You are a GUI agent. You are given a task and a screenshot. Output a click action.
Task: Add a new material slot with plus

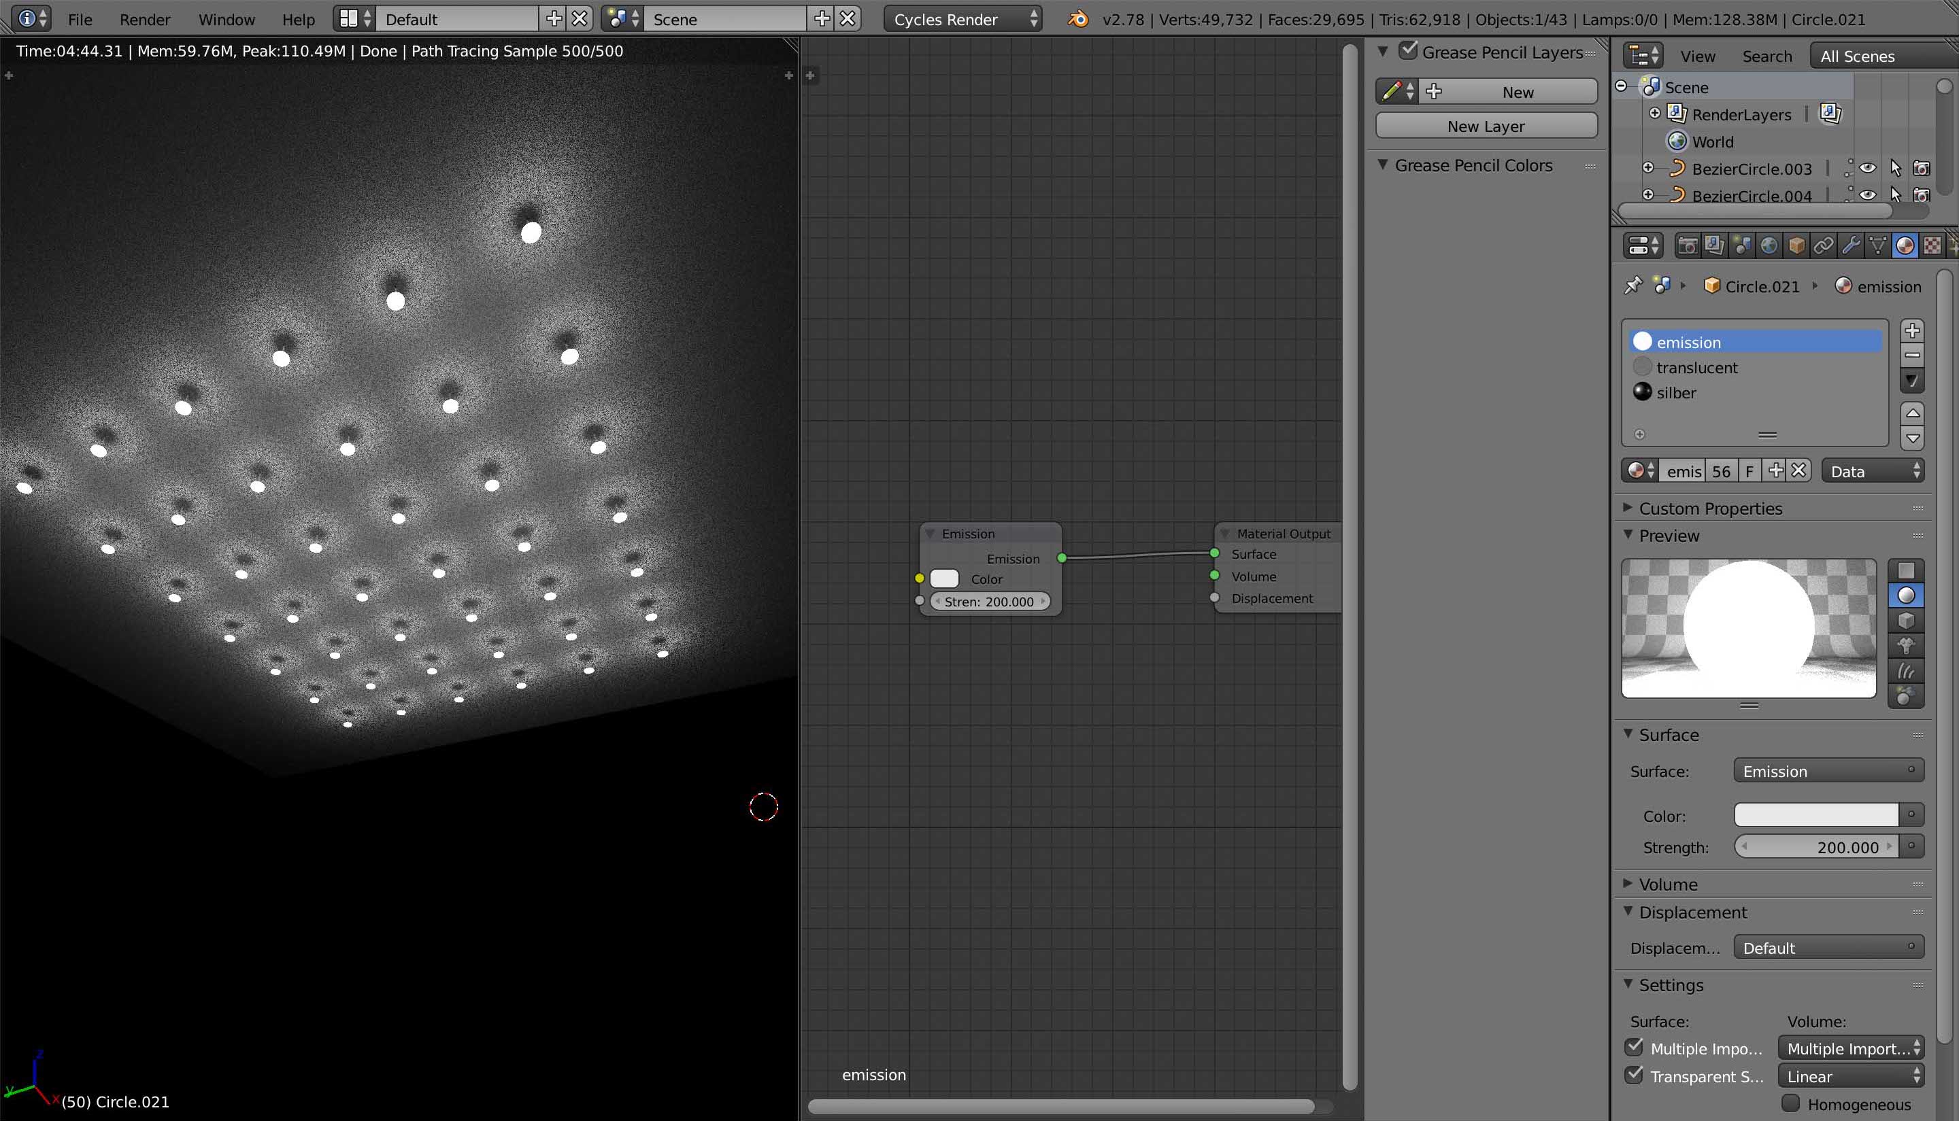click(x=1912, y=331)
